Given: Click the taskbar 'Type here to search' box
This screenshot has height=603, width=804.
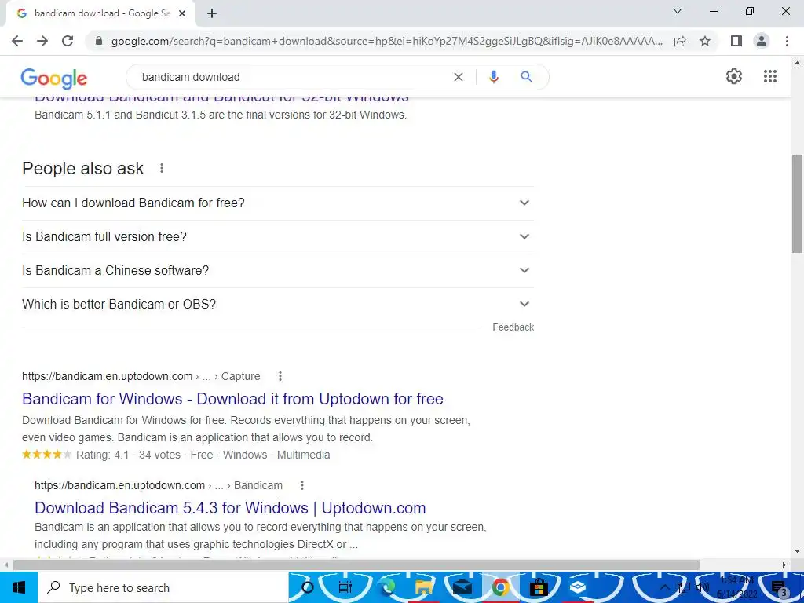Looking at the screenshot, I should point(163,587).
